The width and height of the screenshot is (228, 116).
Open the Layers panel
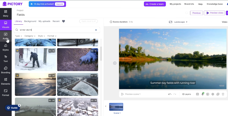click(x=187, y=94)
